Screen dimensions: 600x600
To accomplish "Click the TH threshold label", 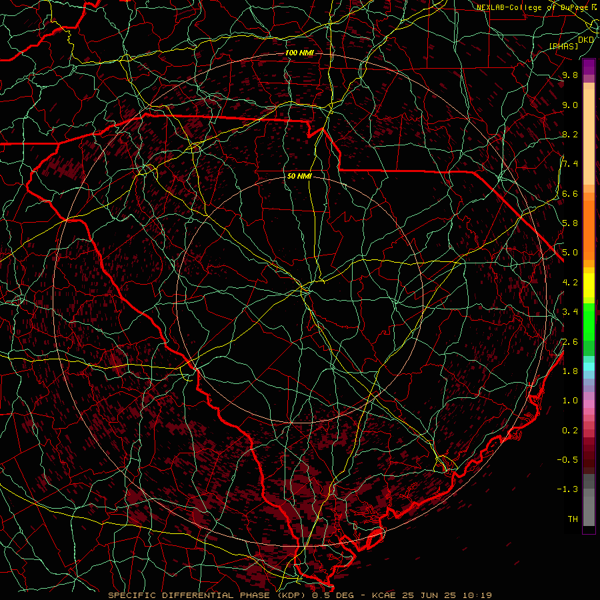I will (573, 519).
